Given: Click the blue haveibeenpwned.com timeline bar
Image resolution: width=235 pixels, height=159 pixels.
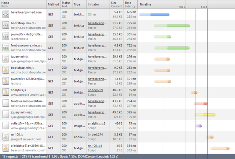Looking at the screenshot, I should [x=154, y=15].
